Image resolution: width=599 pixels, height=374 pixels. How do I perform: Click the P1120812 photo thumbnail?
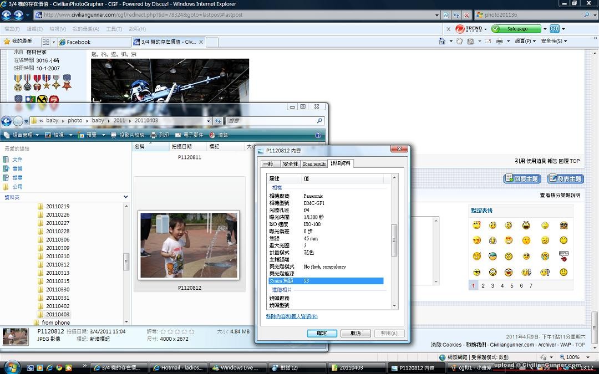pyautogui.click(x=189, y=245)
